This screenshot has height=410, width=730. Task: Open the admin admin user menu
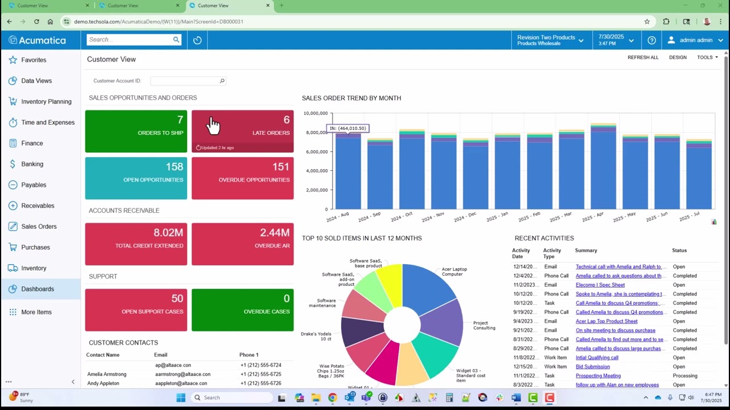point(695,40)
